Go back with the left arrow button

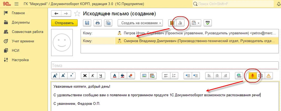(x=56, y=13)
